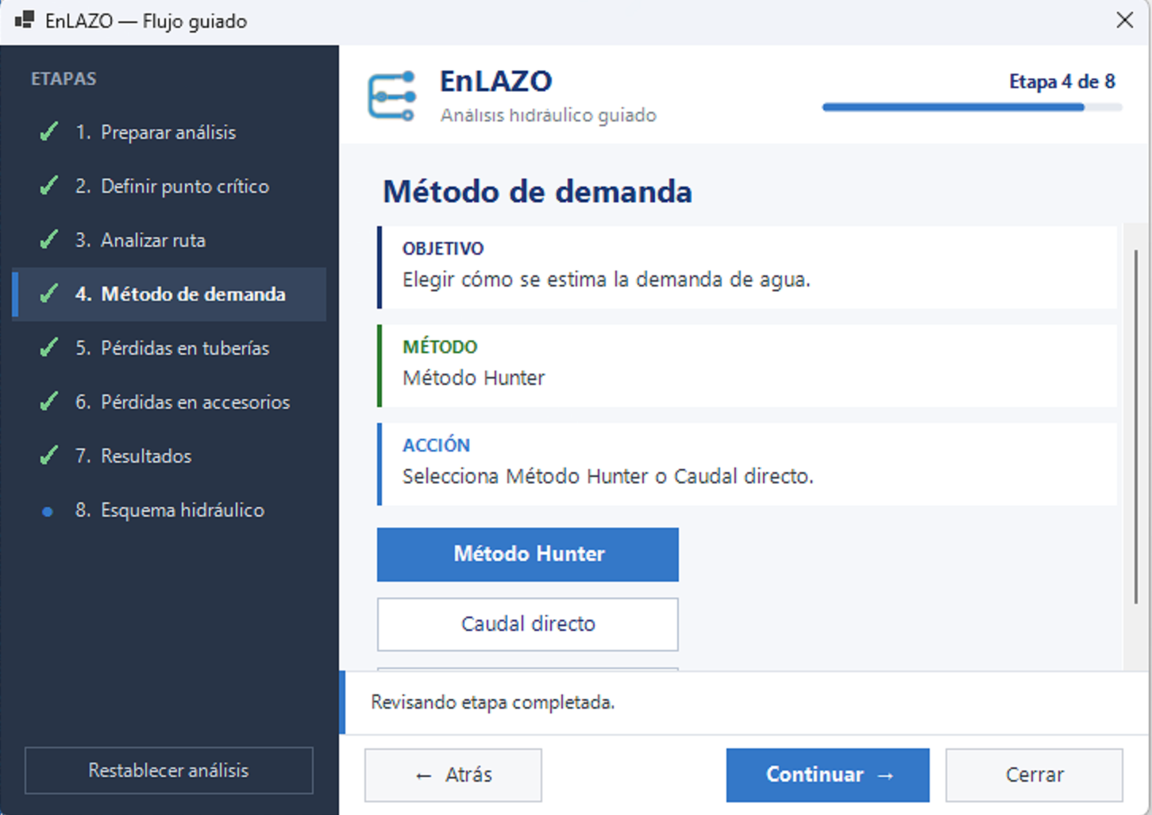Screen dimensions: 1152x815
Task: Click the blue dot beside Esquema hidráulico
Action: (x=48, y=511)
